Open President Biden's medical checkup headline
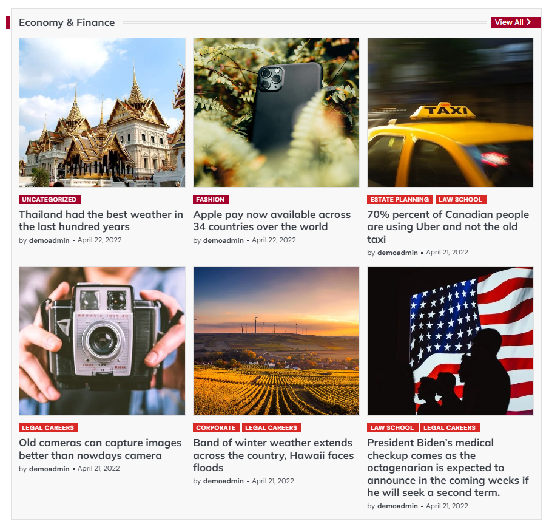549x527 pixels. 448,467
